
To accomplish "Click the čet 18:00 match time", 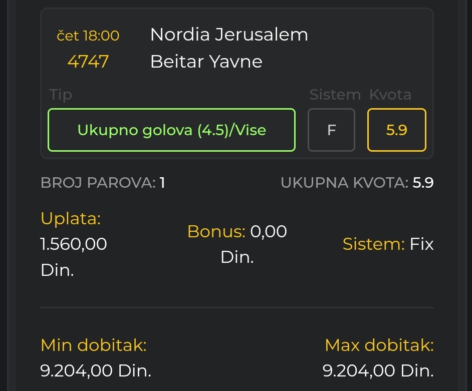I will click(x=88, y=36).
